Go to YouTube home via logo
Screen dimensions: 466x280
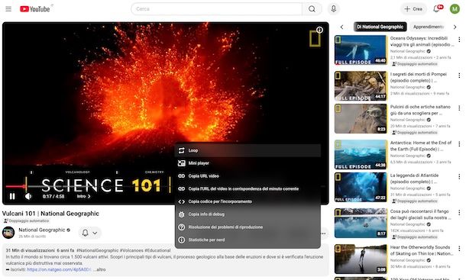click(x=35, y=9)
